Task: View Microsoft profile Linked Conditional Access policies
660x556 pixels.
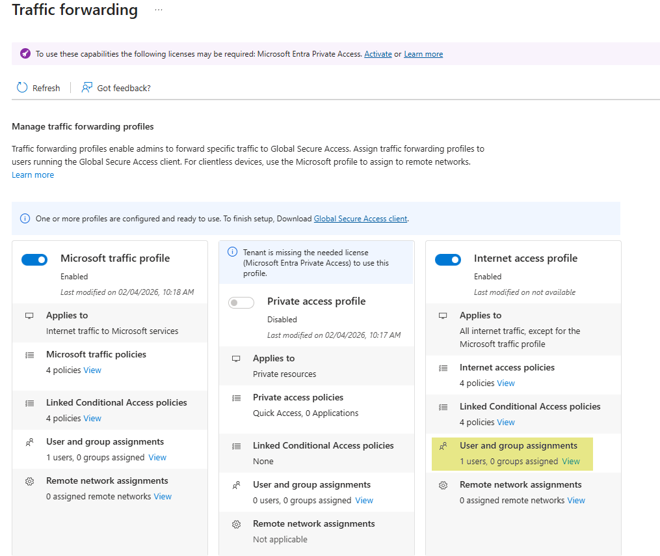Action: point(92,418)
